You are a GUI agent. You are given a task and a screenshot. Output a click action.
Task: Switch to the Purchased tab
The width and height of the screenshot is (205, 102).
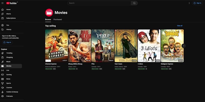[x=57, y=19]
